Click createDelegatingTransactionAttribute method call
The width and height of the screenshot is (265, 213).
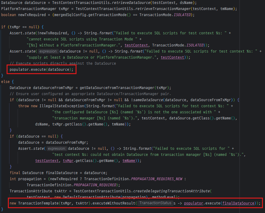(x=171, y=191)
